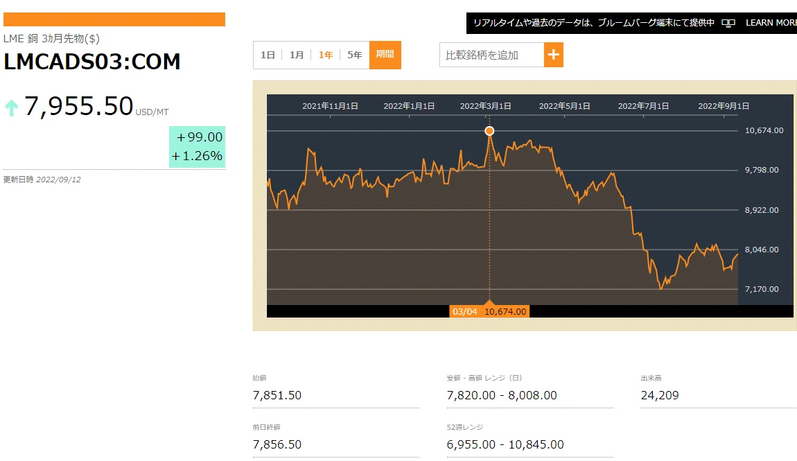
Task: Click the orange data point marker on chart
Action: 489,131
